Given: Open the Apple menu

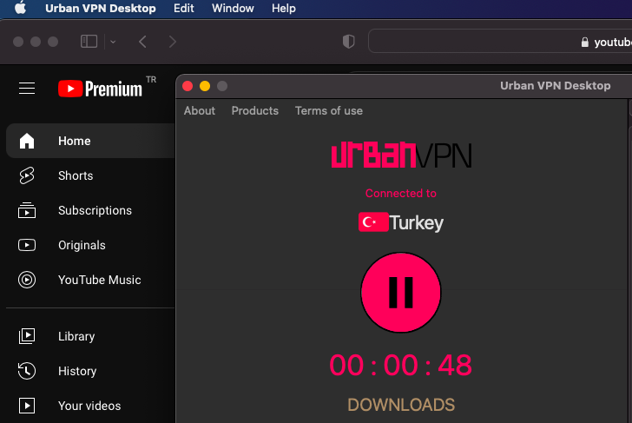Looking at the screenshot, I should [20, 8].
